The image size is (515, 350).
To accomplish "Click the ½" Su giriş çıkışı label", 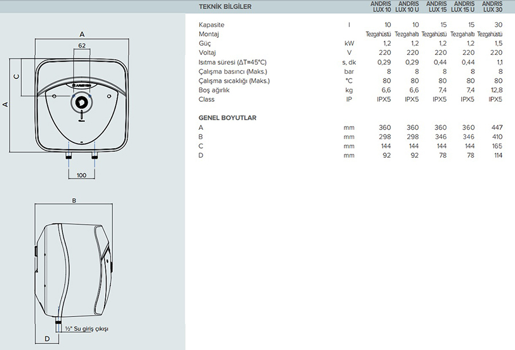I will tap(87, 329).
